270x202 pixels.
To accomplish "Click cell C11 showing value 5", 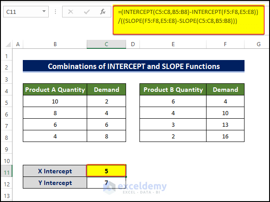I will point(106,171).
